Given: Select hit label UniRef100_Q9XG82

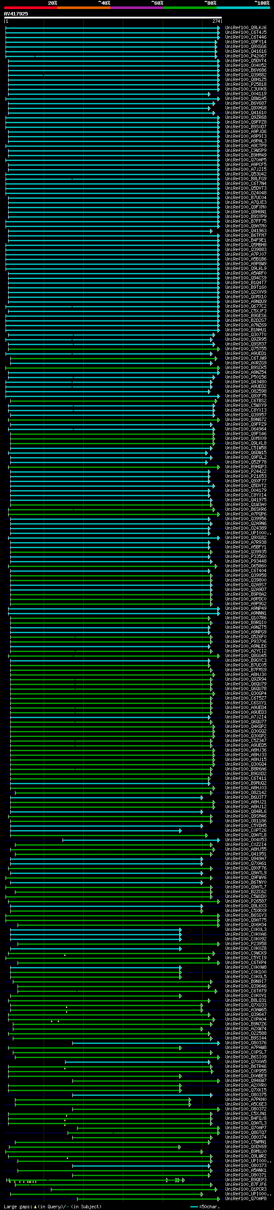Looking at the screenshot, I should [246, 537].
